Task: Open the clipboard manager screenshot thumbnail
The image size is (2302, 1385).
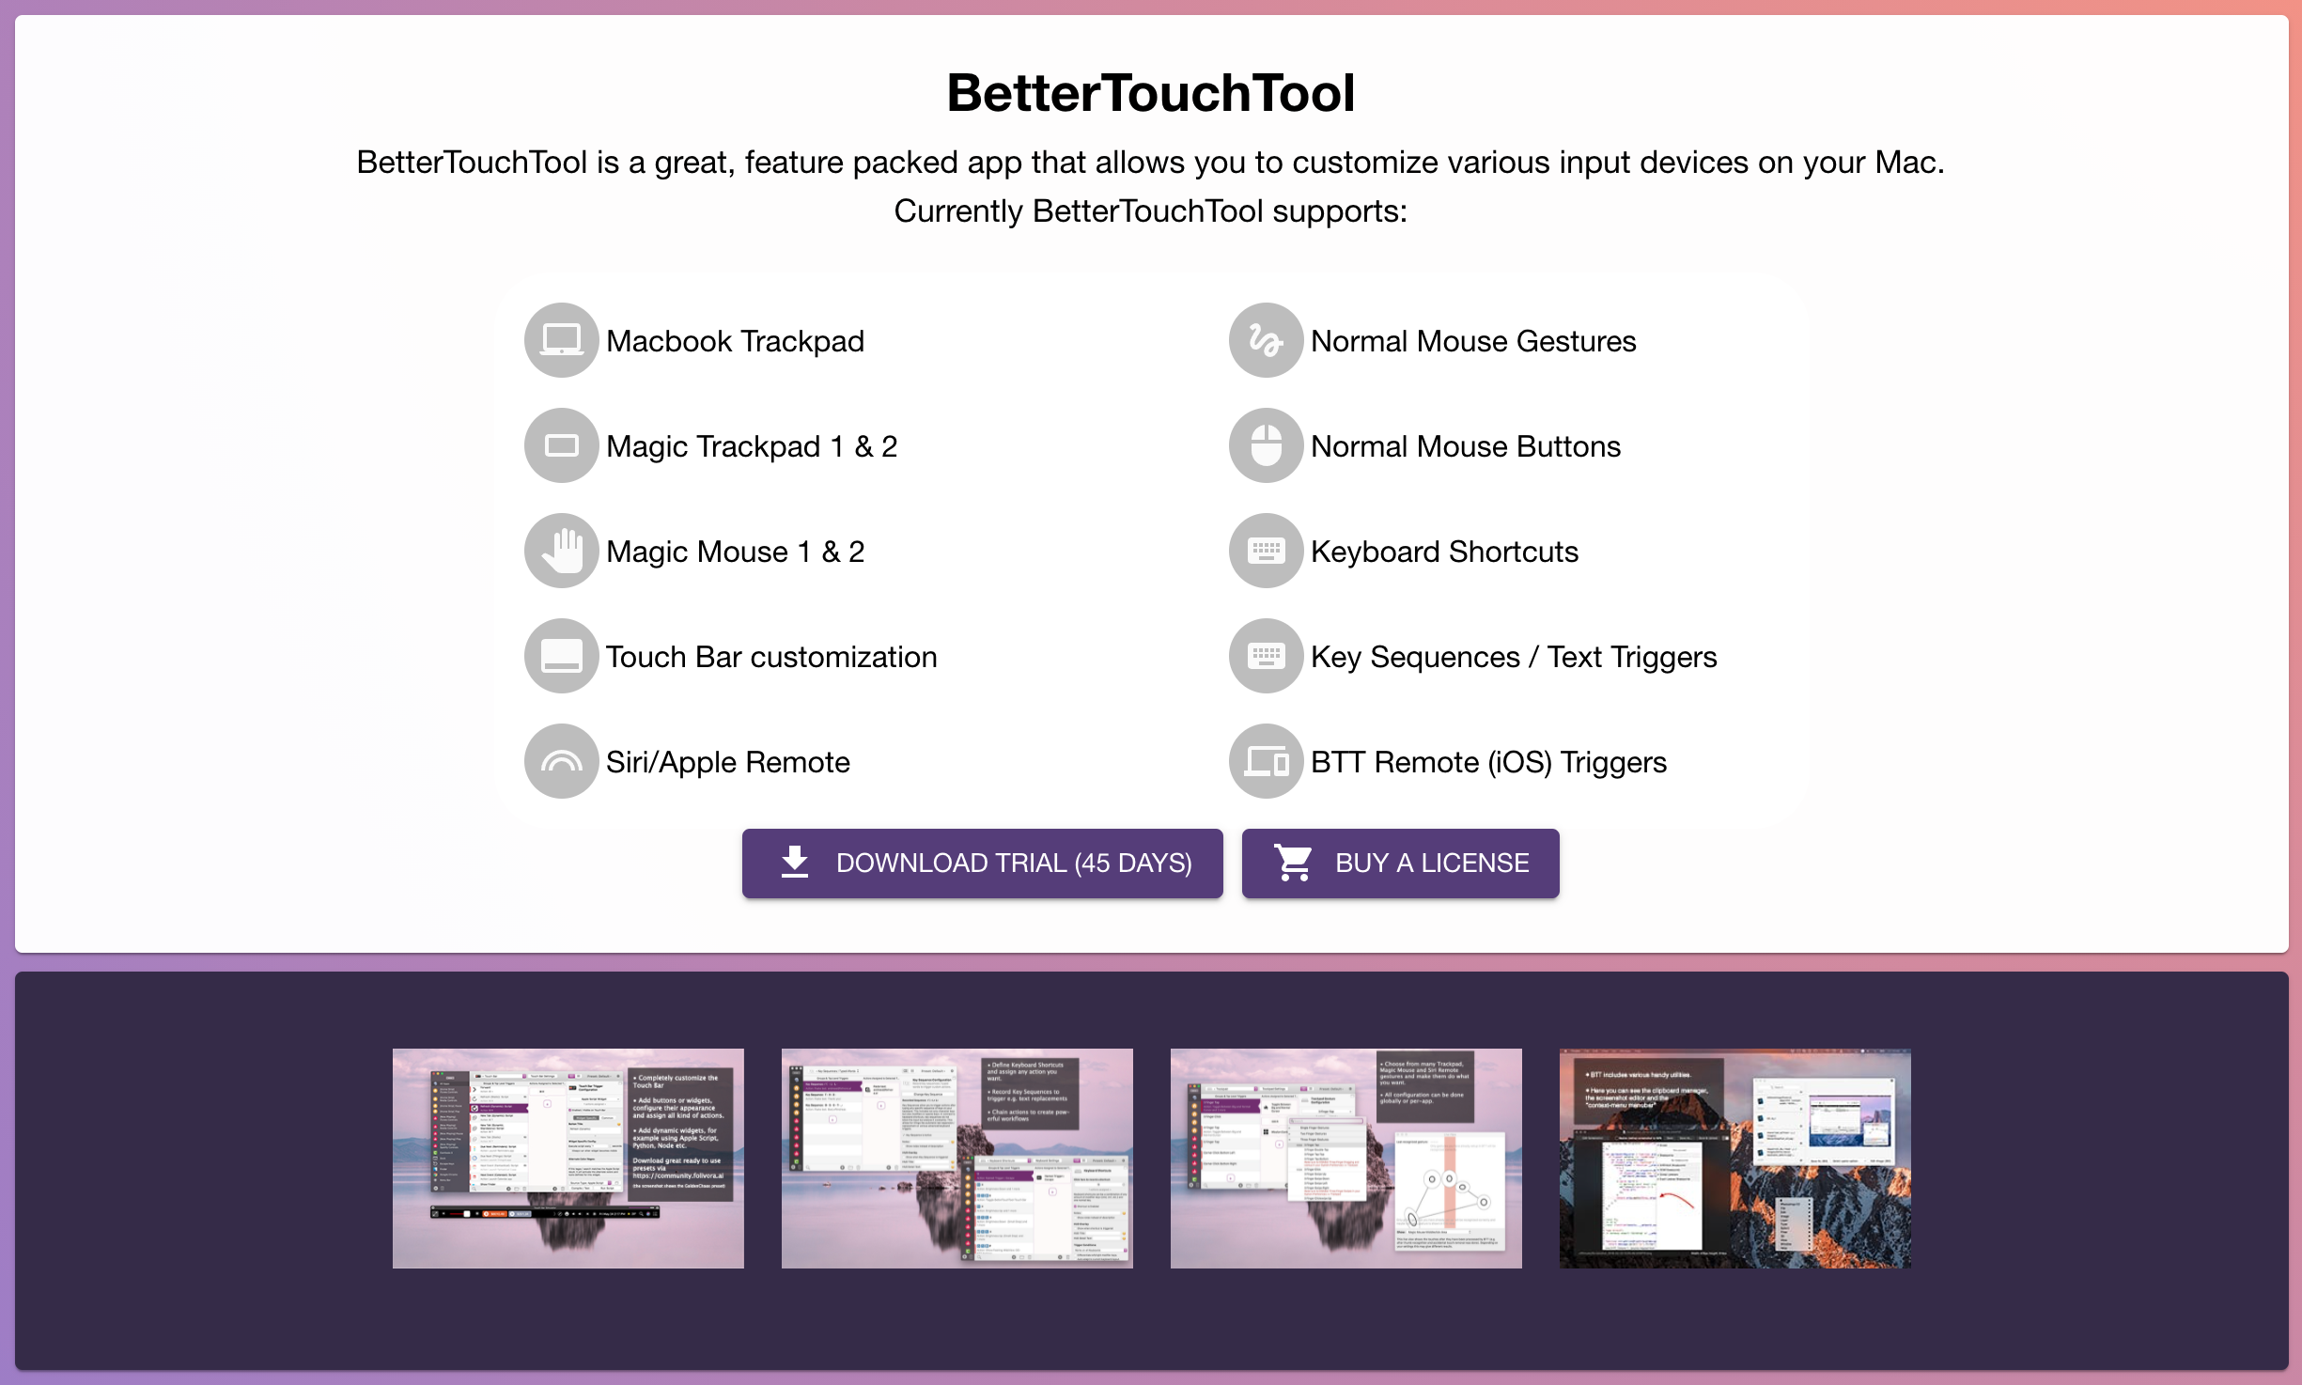Action: (x=1734, y=1158)
